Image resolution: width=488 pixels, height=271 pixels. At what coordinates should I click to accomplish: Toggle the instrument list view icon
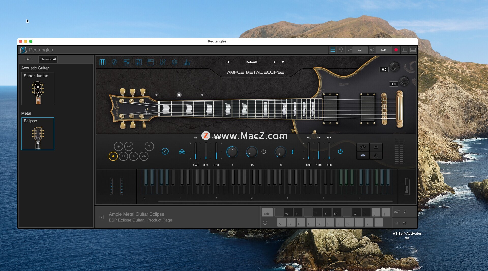pos(332,50)
